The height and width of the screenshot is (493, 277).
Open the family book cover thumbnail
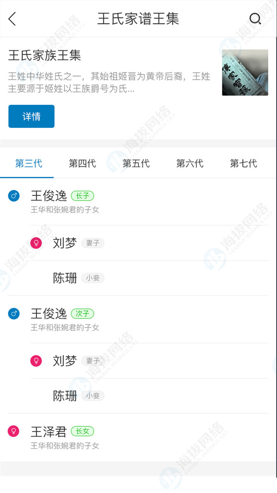click(x=245, y=72)
